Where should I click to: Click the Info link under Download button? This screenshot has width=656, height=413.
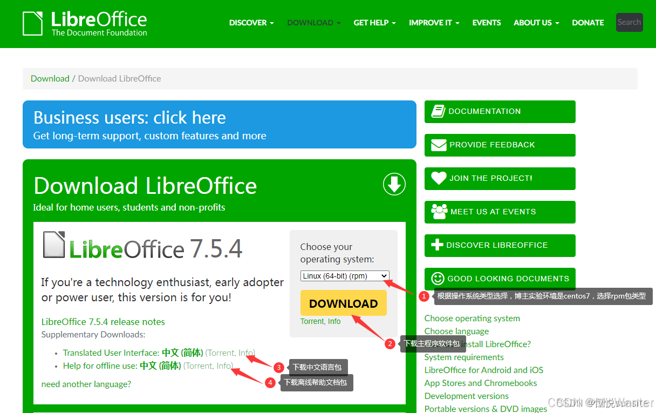[334, 321]
